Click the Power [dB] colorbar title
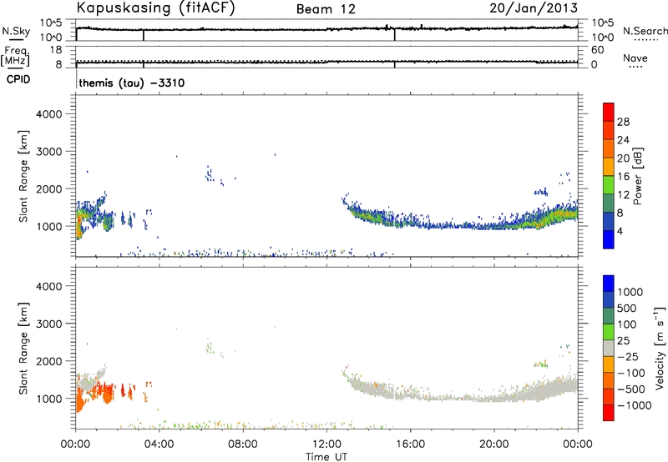The height and width of the screenshot is (462, 668). click(637, 177)
